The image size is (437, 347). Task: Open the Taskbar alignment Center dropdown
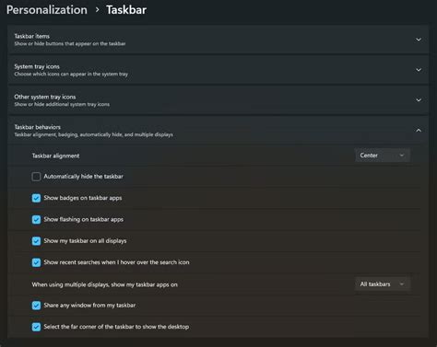pyautogui.click(x=383, y=156)
